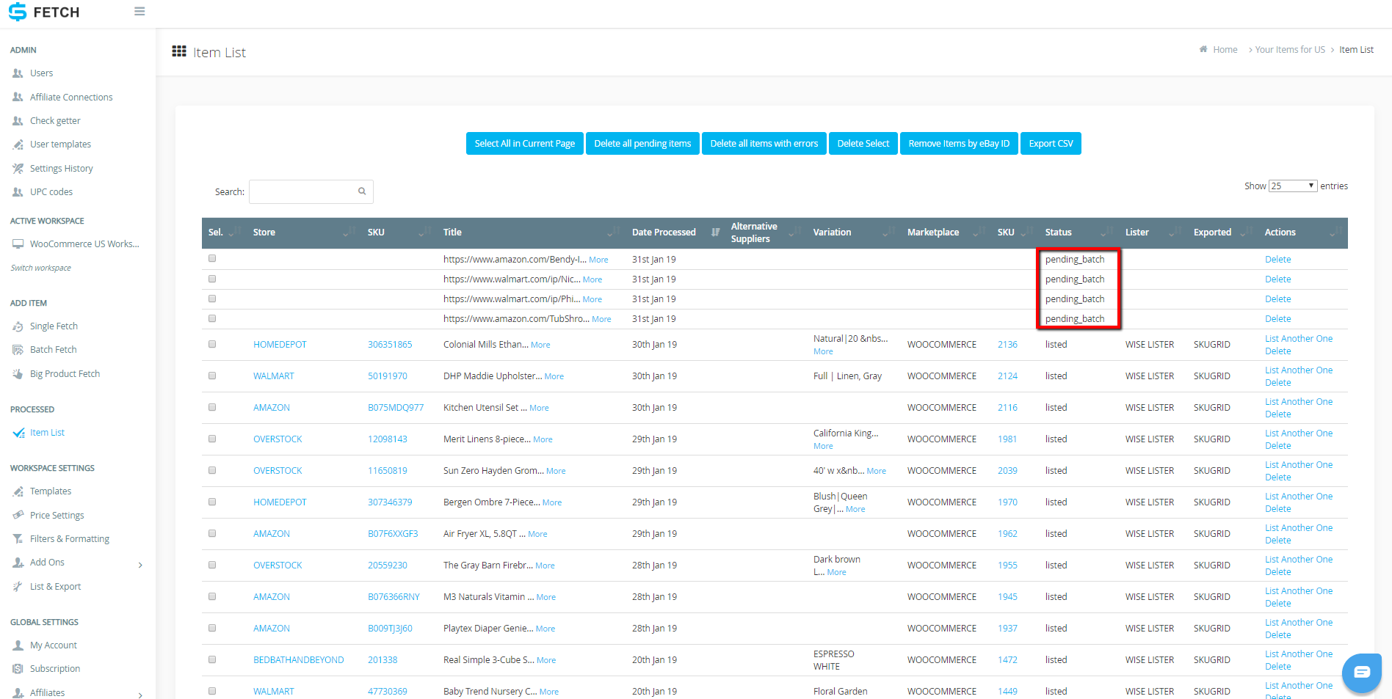This screenshot has height=699, width=1392.
Task: Open Users in the admin menu
Action: 41,73
